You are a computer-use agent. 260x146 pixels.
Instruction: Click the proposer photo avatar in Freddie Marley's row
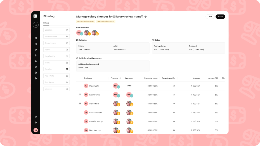tap(116, 121)
